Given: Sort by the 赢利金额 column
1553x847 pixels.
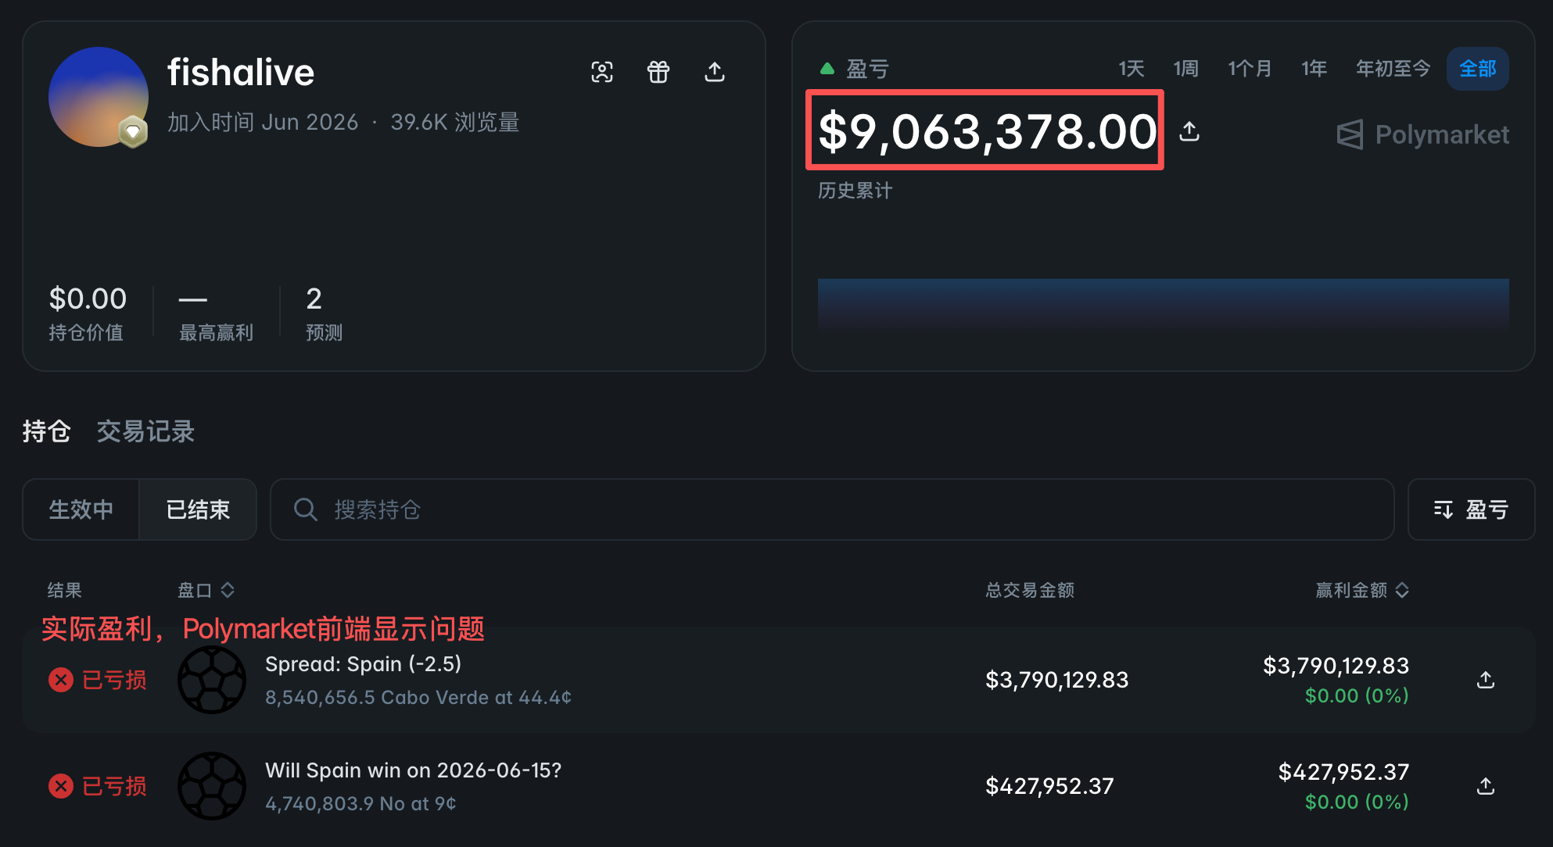Looking at the screenshot, I should coord(1362,590).
